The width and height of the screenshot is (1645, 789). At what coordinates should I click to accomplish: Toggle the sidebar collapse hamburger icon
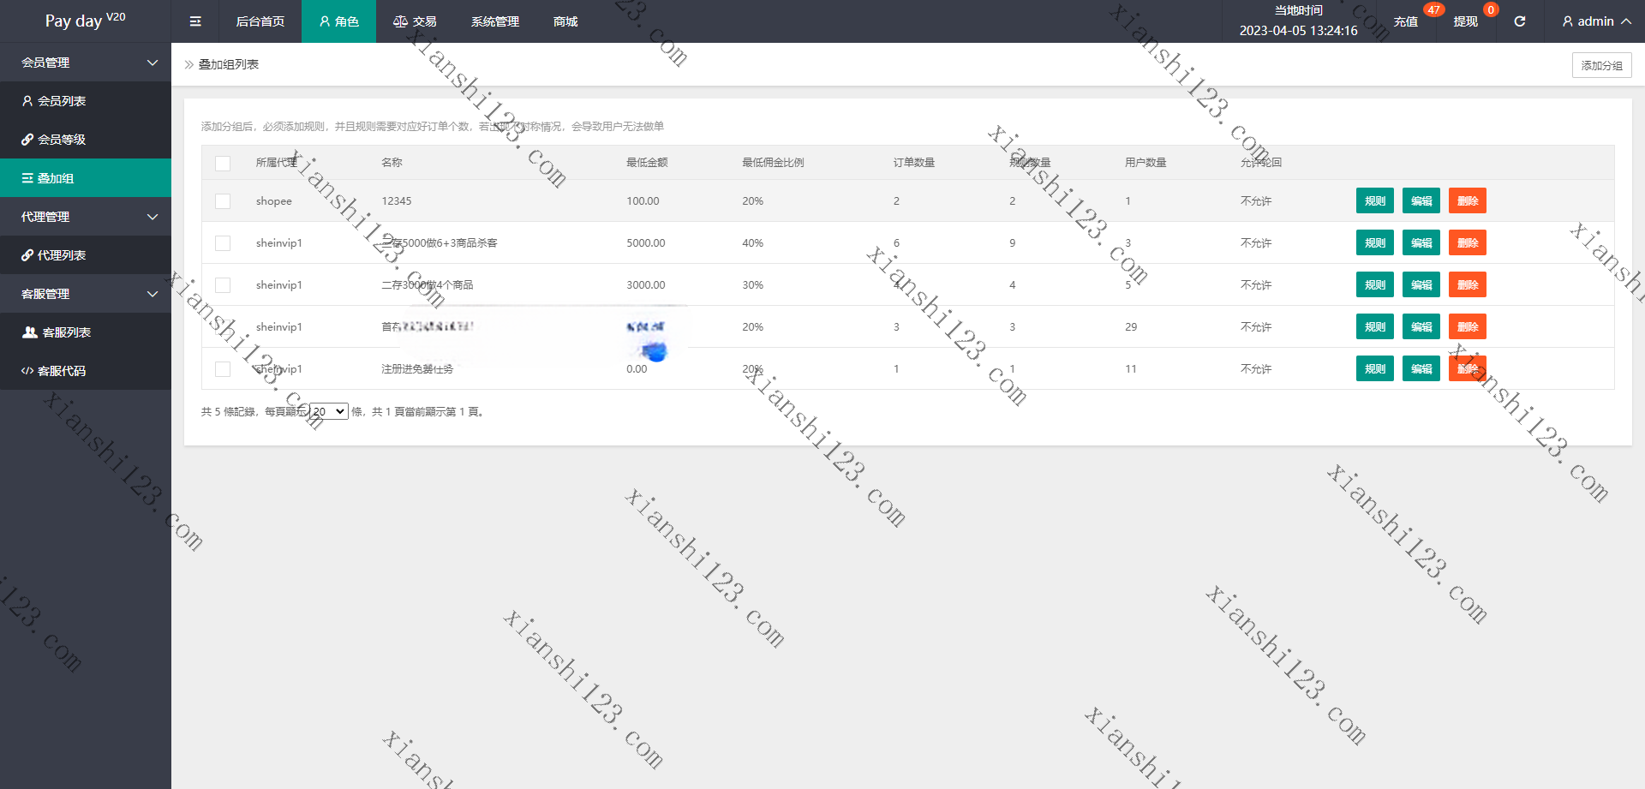click(x=195, y=21)
